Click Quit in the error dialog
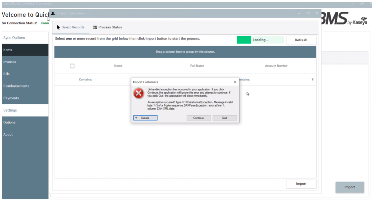This screenshot has width=373, height=201. pyautogui.click(x=225, y=118)
